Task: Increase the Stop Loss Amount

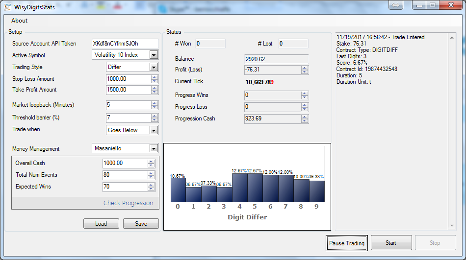Action: click(x=154, y=77)
